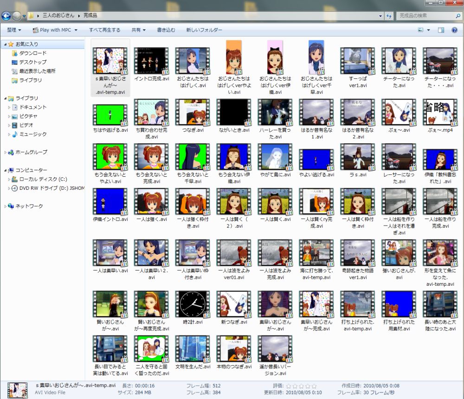Image resolution: width=464 pixels, height=399 pixels.
Task: Expand the ミュージック library node
Action: click(9, 135)
